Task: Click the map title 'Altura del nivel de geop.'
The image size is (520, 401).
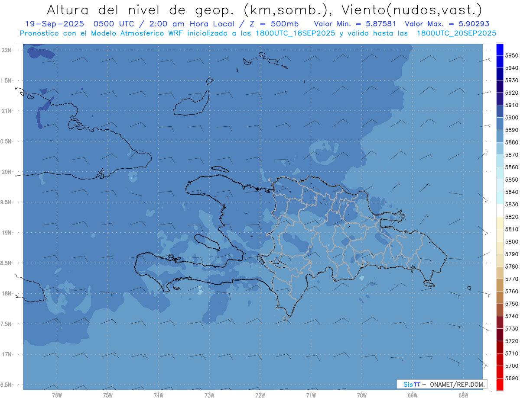Action: coord(140,10)
